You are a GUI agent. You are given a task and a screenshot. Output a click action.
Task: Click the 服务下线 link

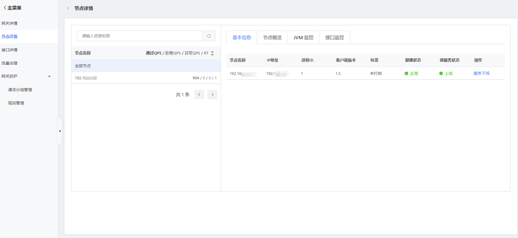[481, 73]
